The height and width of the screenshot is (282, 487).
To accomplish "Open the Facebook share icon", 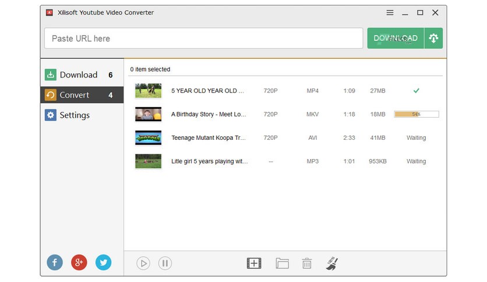I will point(55,262).
